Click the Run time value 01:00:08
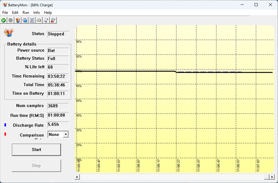 pos(58,115)
